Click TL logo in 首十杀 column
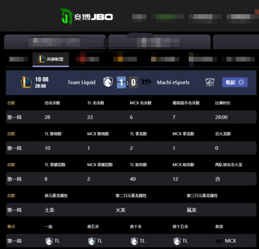Screen dimensions: 259x249 pyautogui.click(x=134, y=241)
